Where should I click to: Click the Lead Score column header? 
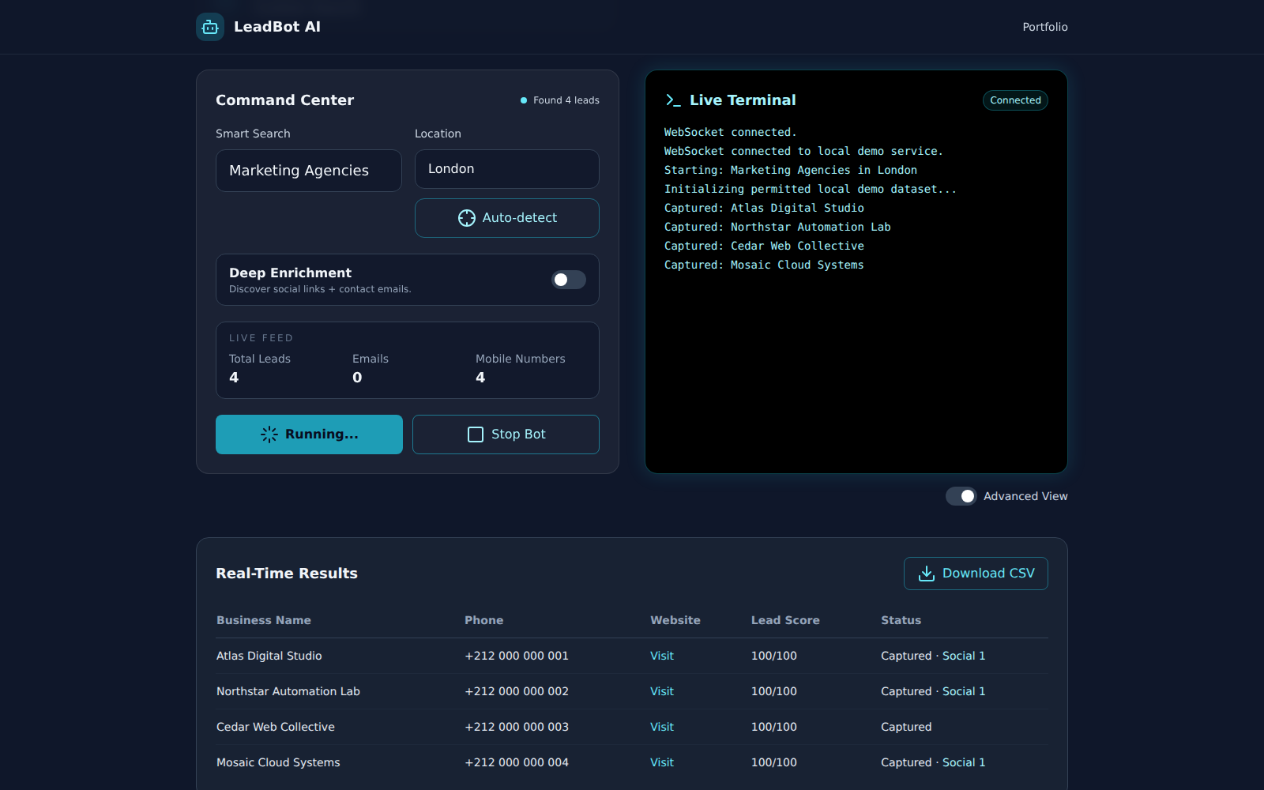point(785,620)
